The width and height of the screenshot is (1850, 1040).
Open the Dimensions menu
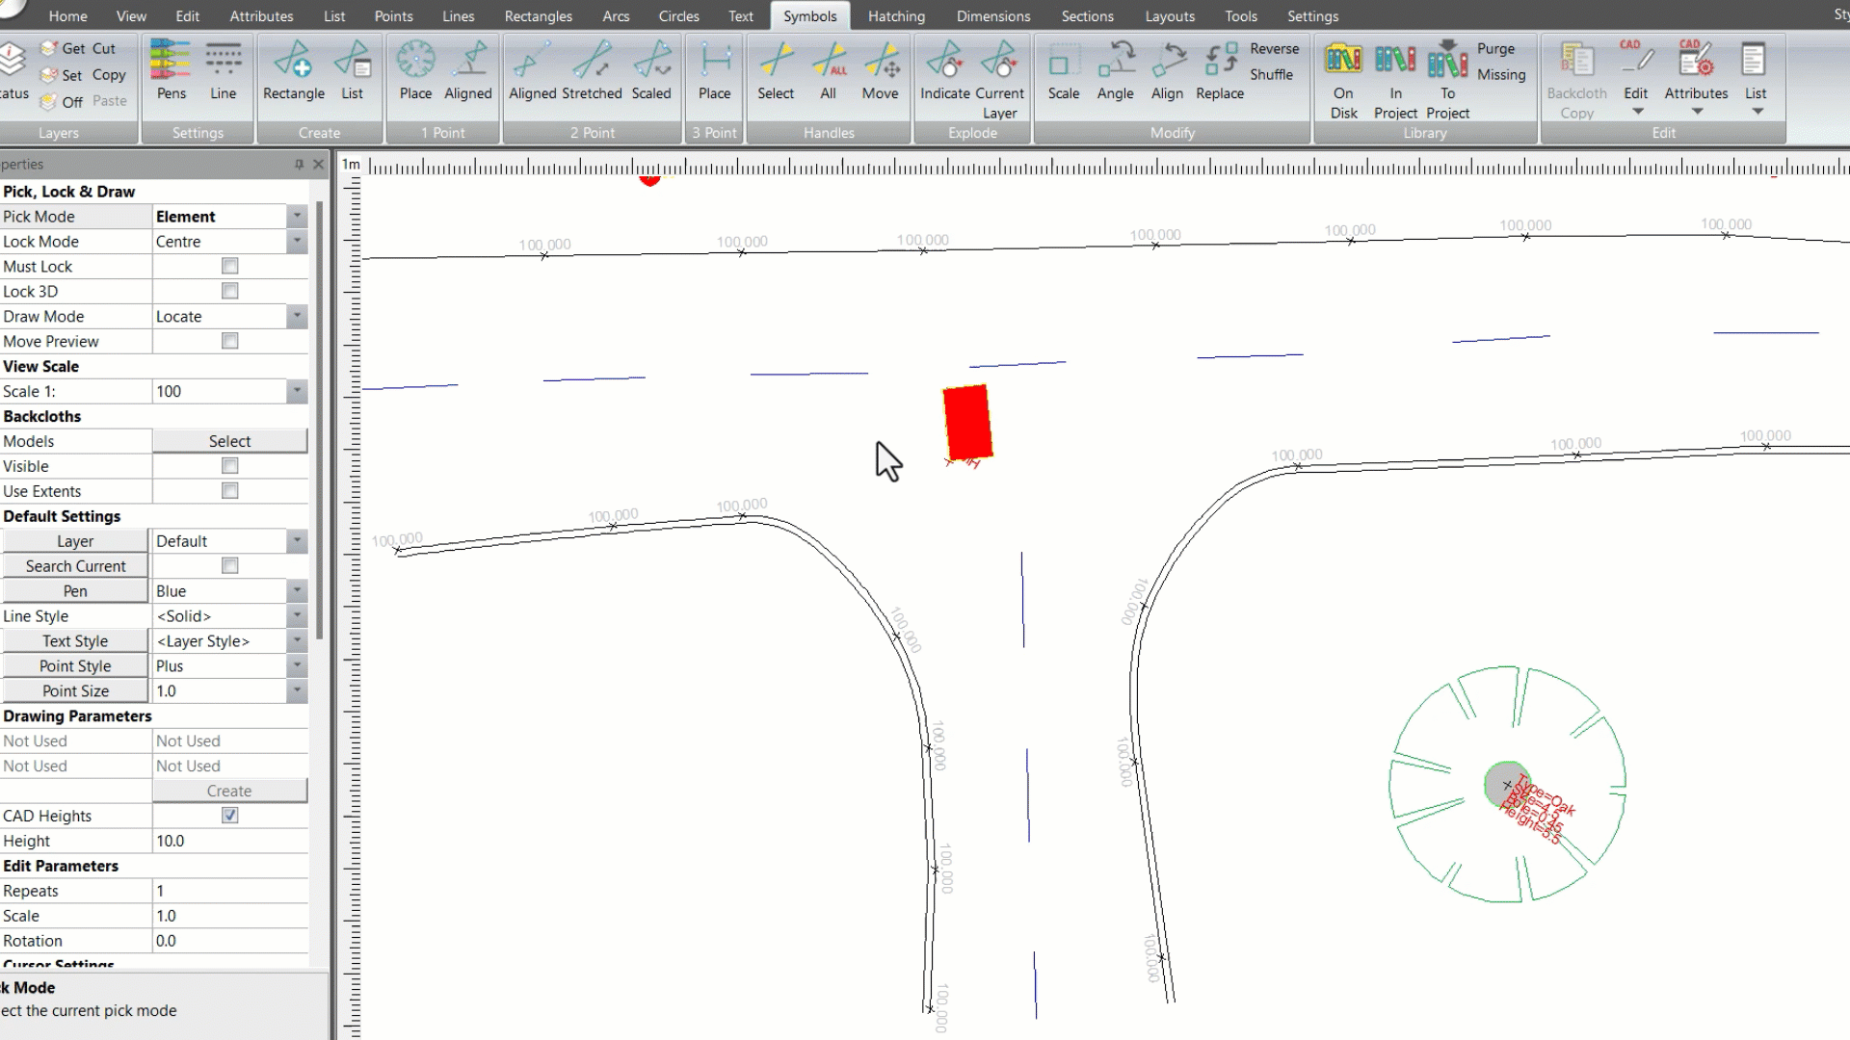992,15
